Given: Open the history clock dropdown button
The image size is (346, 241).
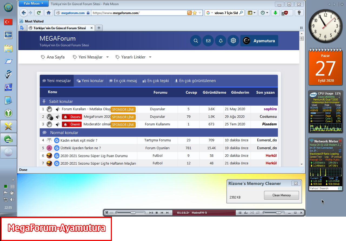Looking at the screenshot, I should (x=264, y=13).
